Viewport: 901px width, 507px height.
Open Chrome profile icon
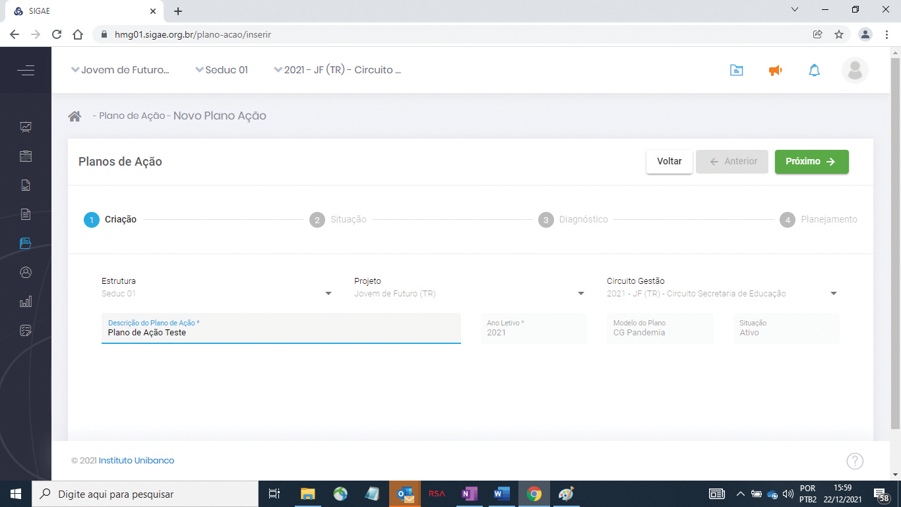click(865, 34)
